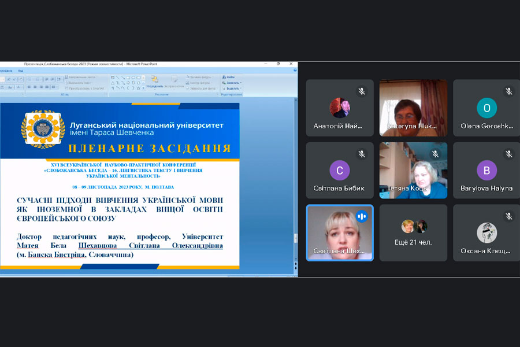Open the Find tool in PowerPoint ribbon
The width and height of the screenshot is (520, 347).
coord(228,77)
